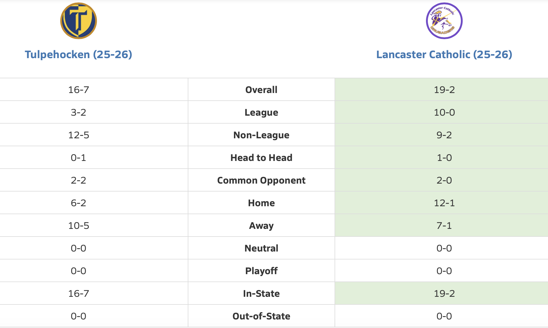Click Tulpehocken's 10-5 away record

coord(79,225)
